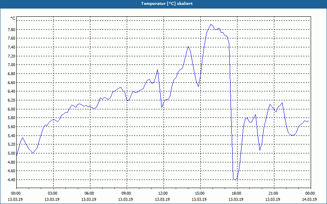Image resolution: width=327 pixels, height=204 pixels.
Task: Pick the 6,80 y-axis tick label
Action: click(11, 74)
